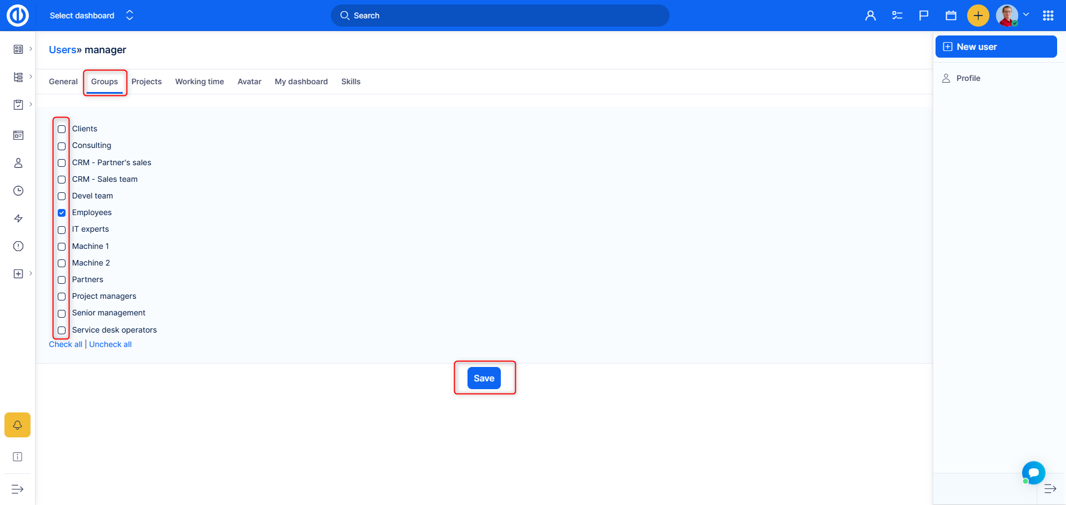The image size is (1066, 505).
Task: Click the yellow notification bell icon
Action: coord(17,425)
